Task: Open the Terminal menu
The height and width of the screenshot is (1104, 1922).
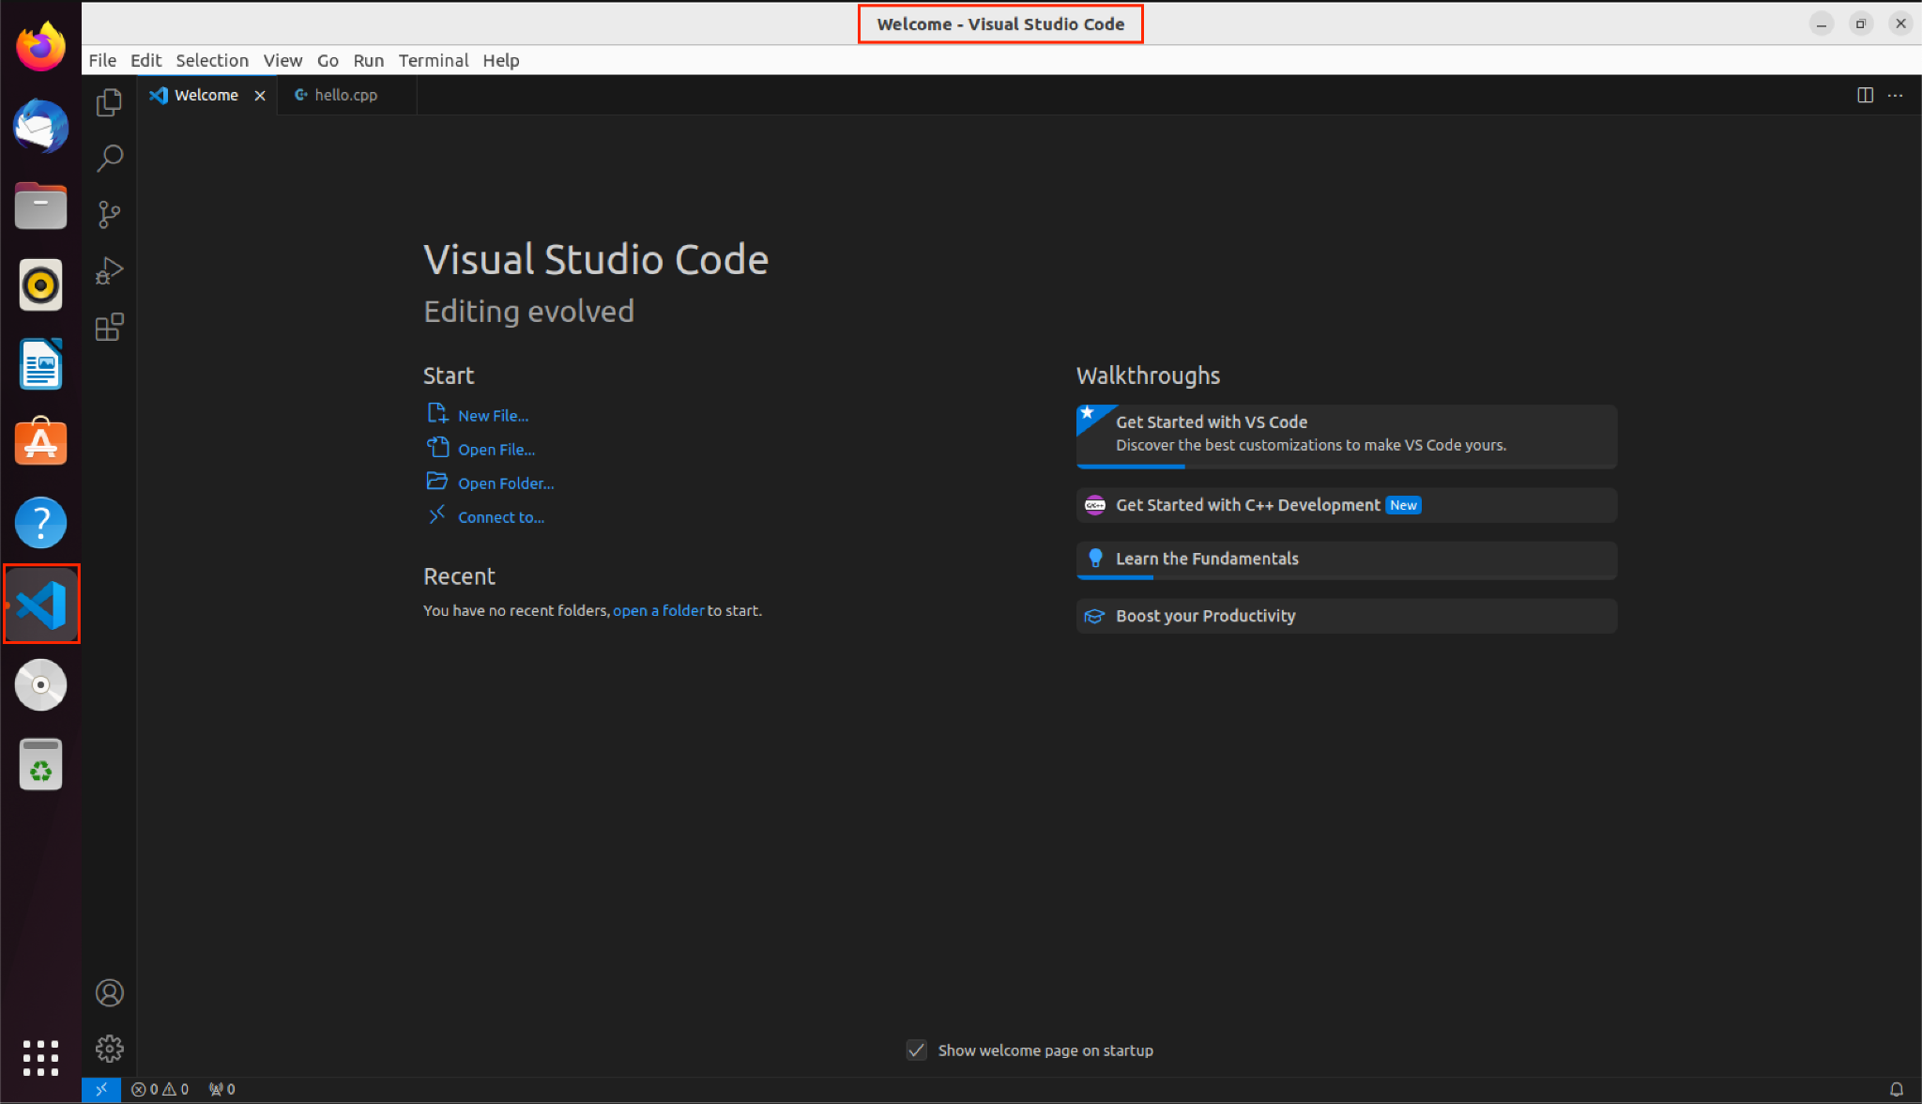Action: [x=434, y=60]
